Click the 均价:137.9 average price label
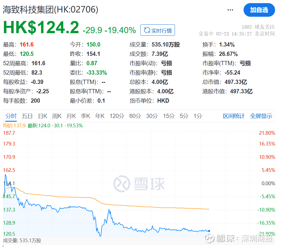 [x=14, y=125]
